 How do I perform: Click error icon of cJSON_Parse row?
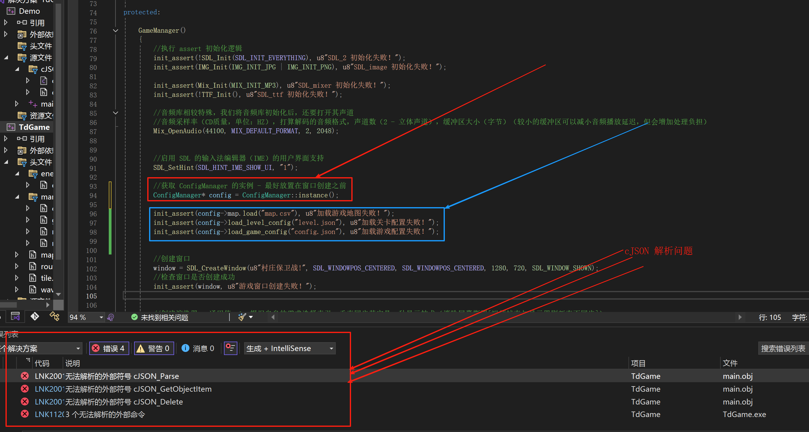point(25,376)
